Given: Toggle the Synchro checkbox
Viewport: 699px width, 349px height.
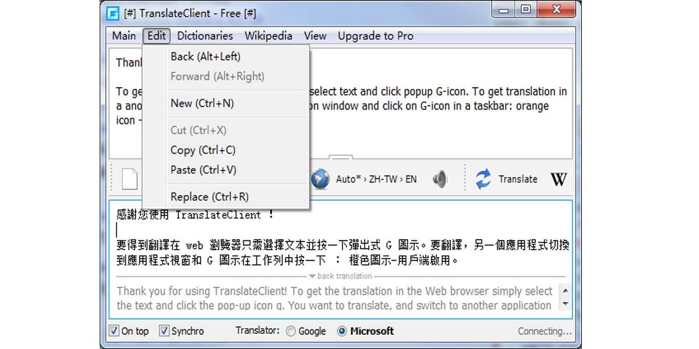Looking at the screenshot, I should click(x=164, y=331).
